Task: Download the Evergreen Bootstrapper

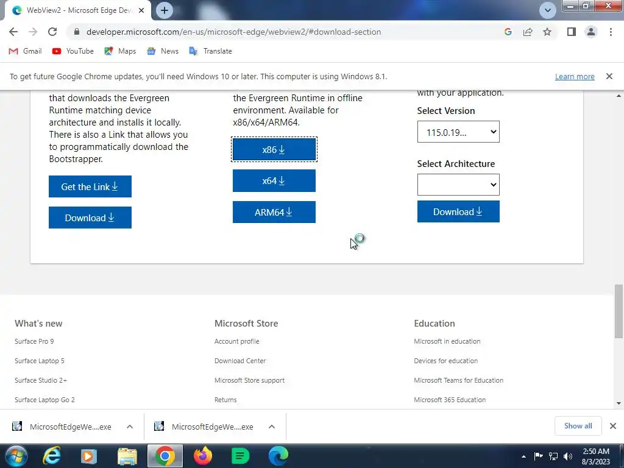Action: (90, 218)
